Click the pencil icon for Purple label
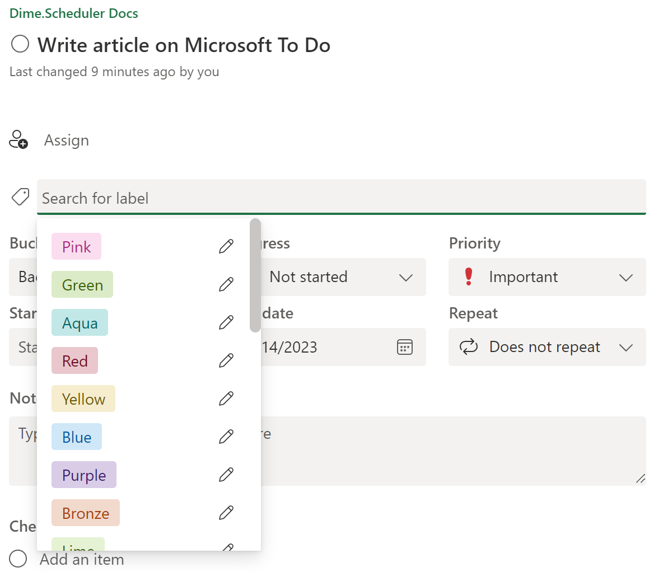The height and width of the screenshot is (572, 649). click(226, 475)
